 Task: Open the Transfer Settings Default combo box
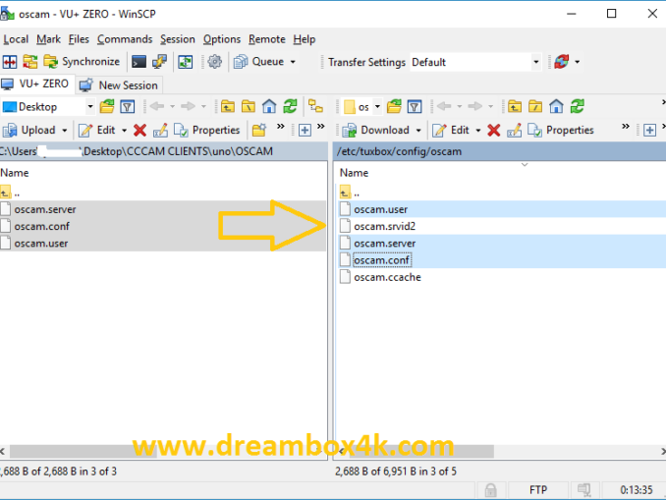tap(475, 63)
